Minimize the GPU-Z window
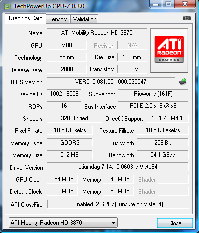Screen dimensions: 199x233 pyautogui.click(x=156, y=4)
